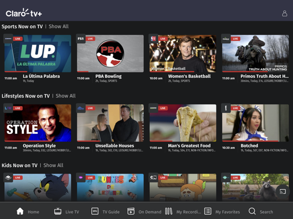Play the Primos Truth About Hunting thumbnail
This screenshot has width=293, height=219.
coord(255,53)
